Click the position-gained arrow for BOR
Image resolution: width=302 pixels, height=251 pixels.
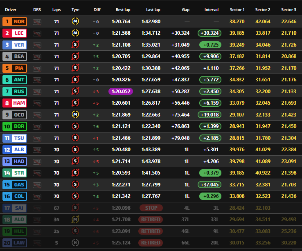pyautogui.click(x=95, y=127)
